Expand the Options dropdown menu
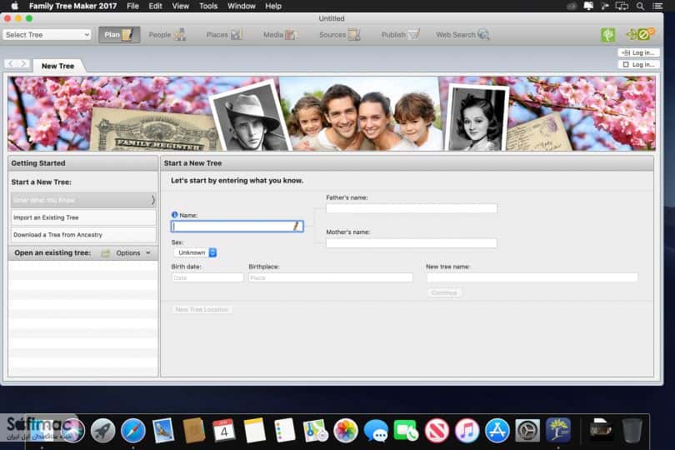This screenshot has height=450, width=675. (x=133, y=253)
